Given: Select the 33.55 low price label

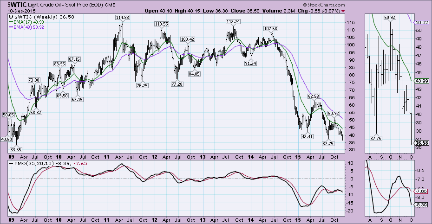Looking at the screenshot, I should click(16, 149).
